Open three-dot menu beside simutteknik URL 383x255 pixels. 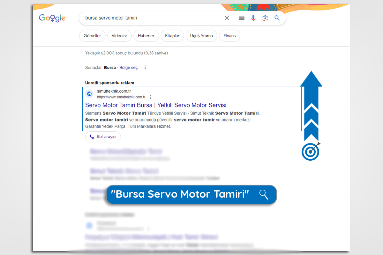click(x=150, y=97)
